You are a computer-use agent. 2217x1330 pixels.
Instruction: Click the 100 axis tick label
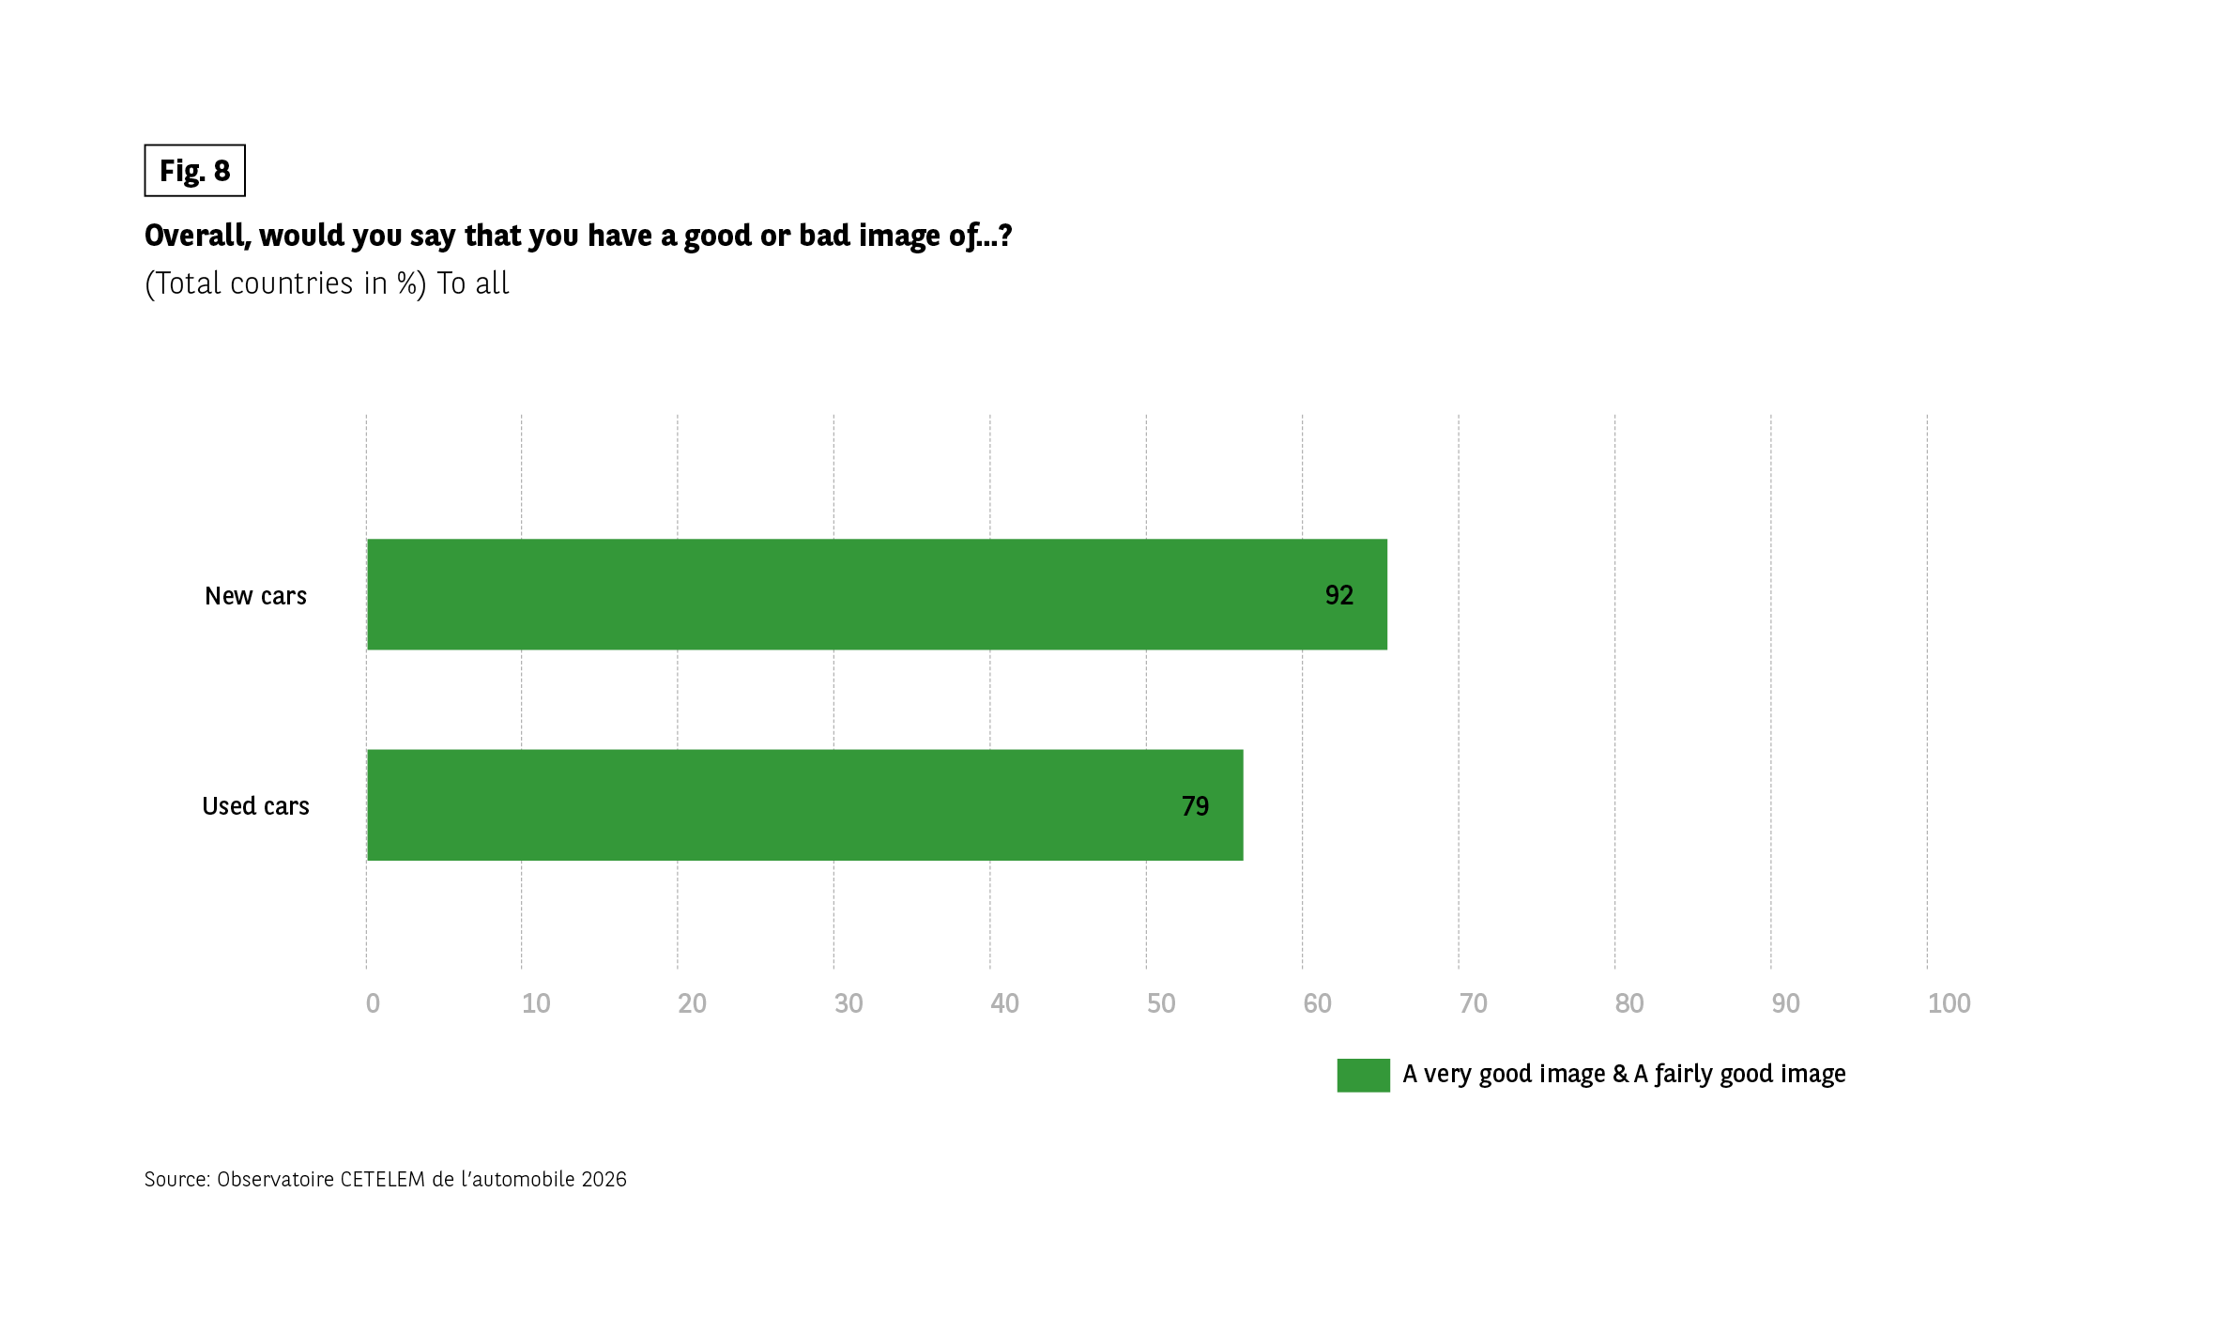coord(1949,1003)
